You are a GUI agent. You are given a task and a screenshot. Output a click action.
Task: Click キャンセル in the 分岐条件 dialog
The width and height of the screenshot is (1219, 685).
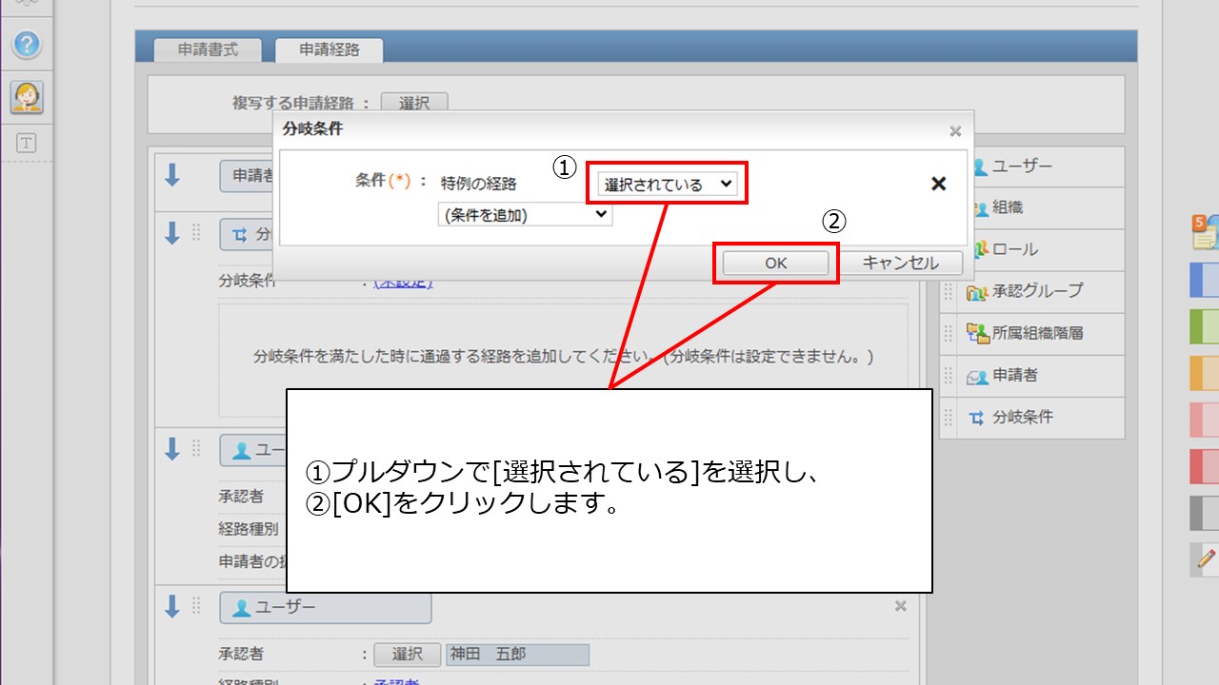[900, 263]
